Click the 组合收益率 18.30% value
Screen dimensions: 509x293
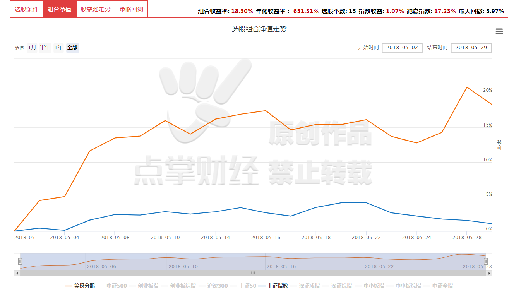[x=242, y=11]
